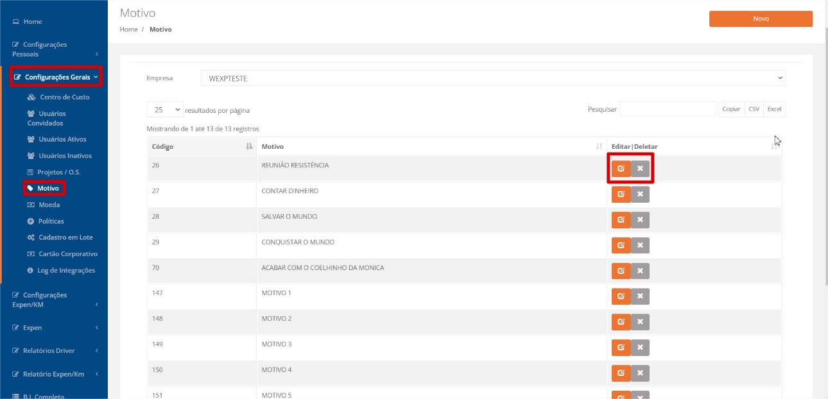Delete the CONQUISTAR O MUNDO row
828x399 pixels.
[640, 245]
